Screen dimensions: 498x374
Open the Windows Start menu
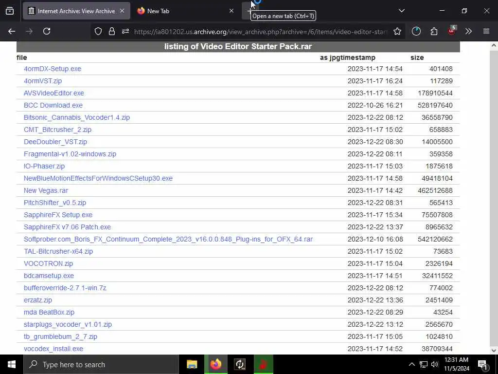pos(12,364)
